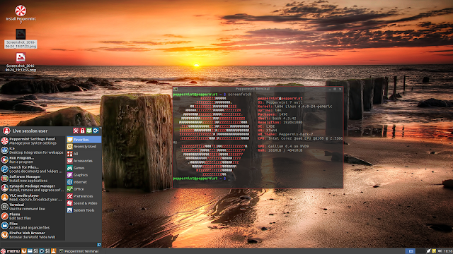Select the All applications category
The width and height of the screenshot is (453, 254).
tap(84, 154)
